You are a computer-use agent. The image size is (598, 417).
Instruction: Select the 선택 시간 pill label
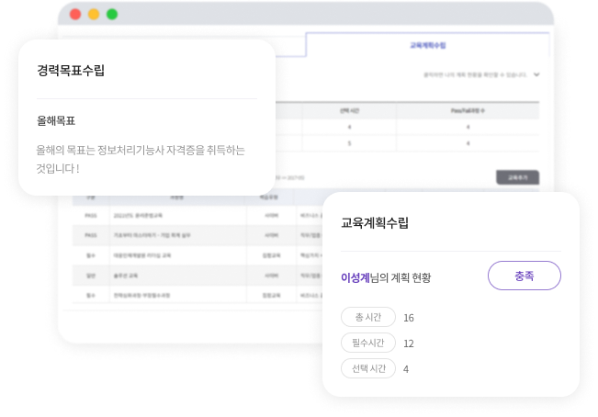[367, 368]
